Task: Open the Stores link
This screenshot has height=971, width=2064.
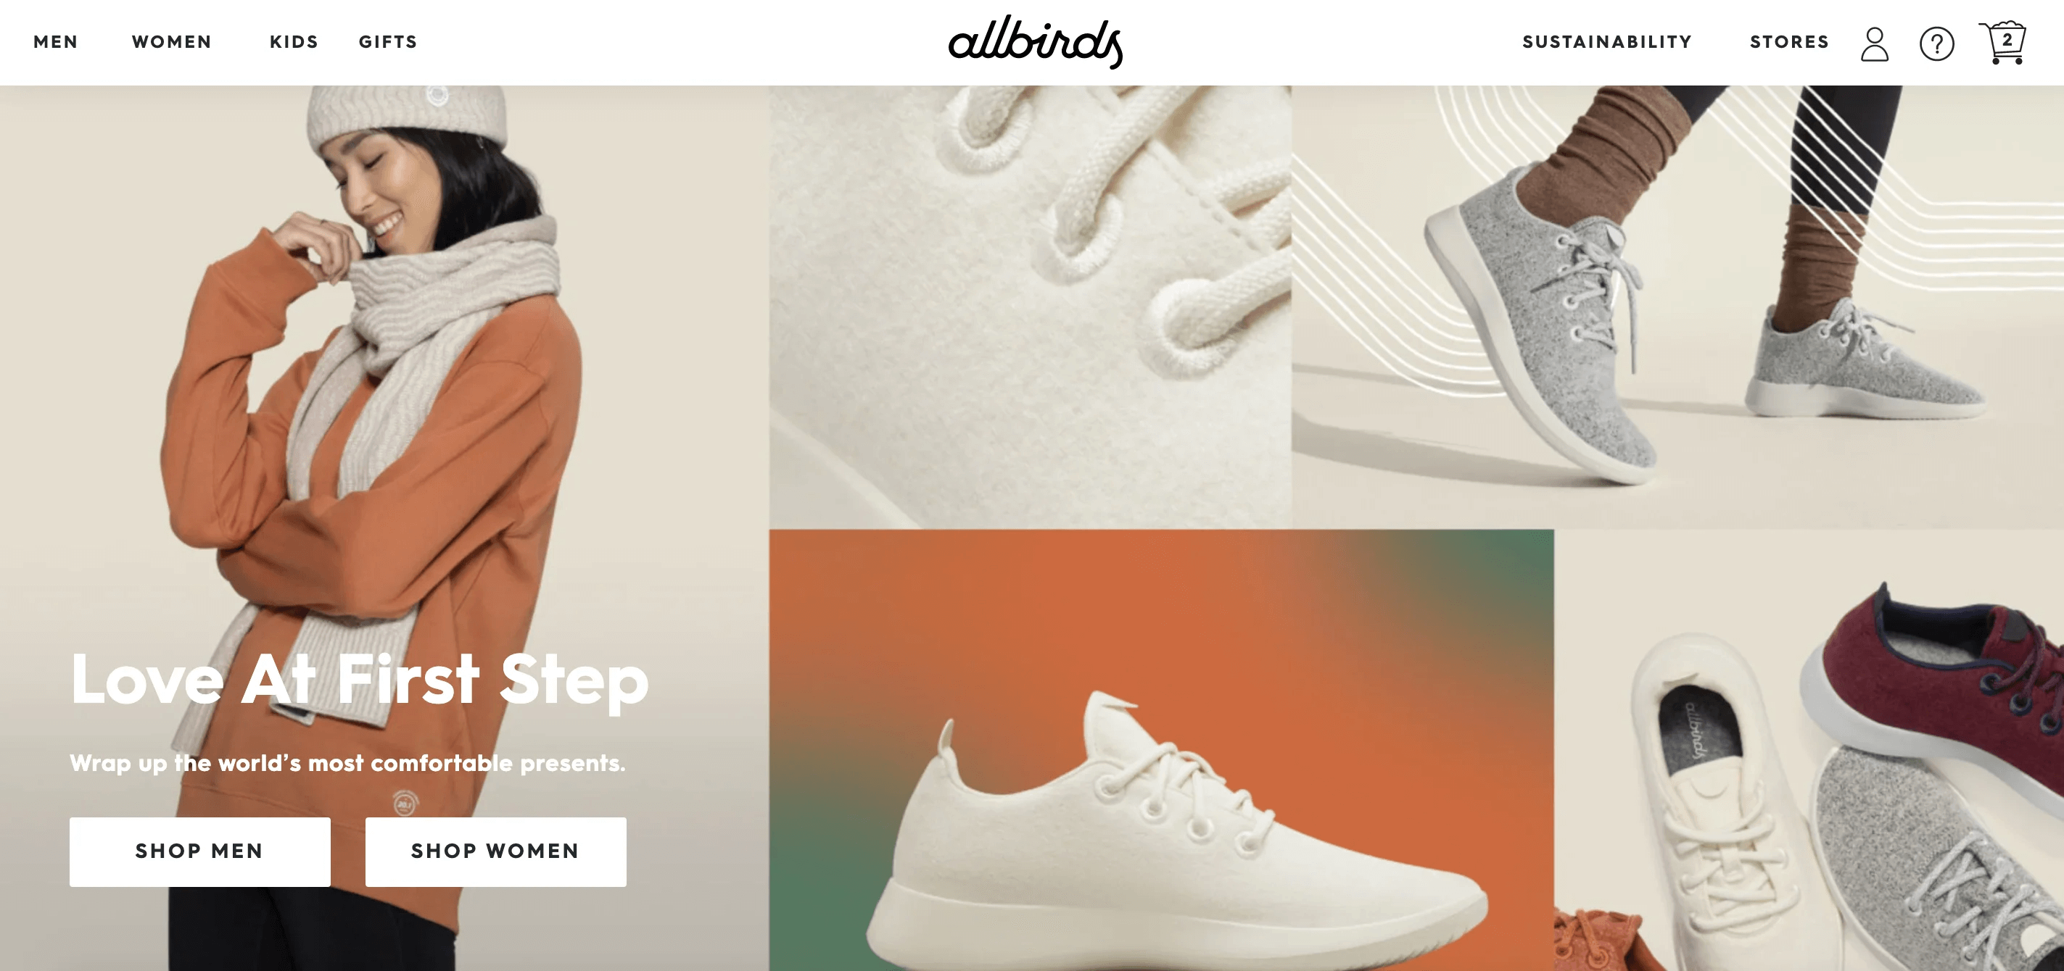Action: click(x=1790, y=41)
